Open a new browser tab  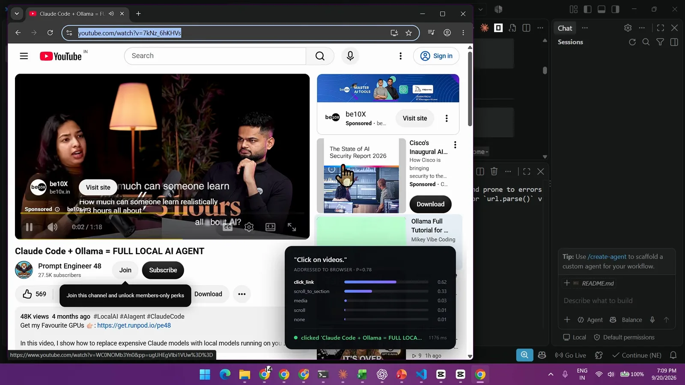point(138,14)
